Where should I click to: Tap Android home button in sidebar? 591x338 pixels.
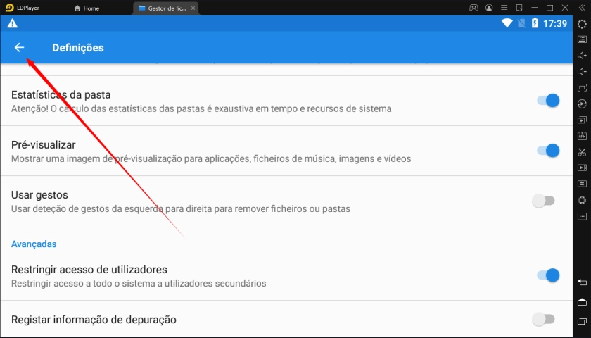tap(582, 302)
